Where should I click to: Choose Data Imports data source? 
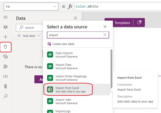coord(76,55)
